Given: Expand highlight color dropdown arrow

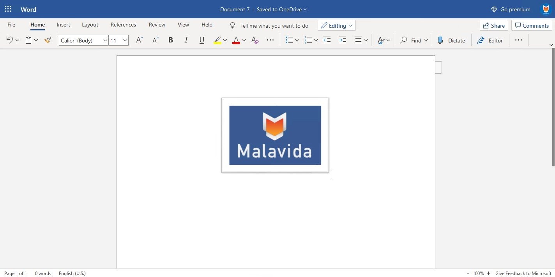Looking at the screenshot, I should tap(225, 40).
